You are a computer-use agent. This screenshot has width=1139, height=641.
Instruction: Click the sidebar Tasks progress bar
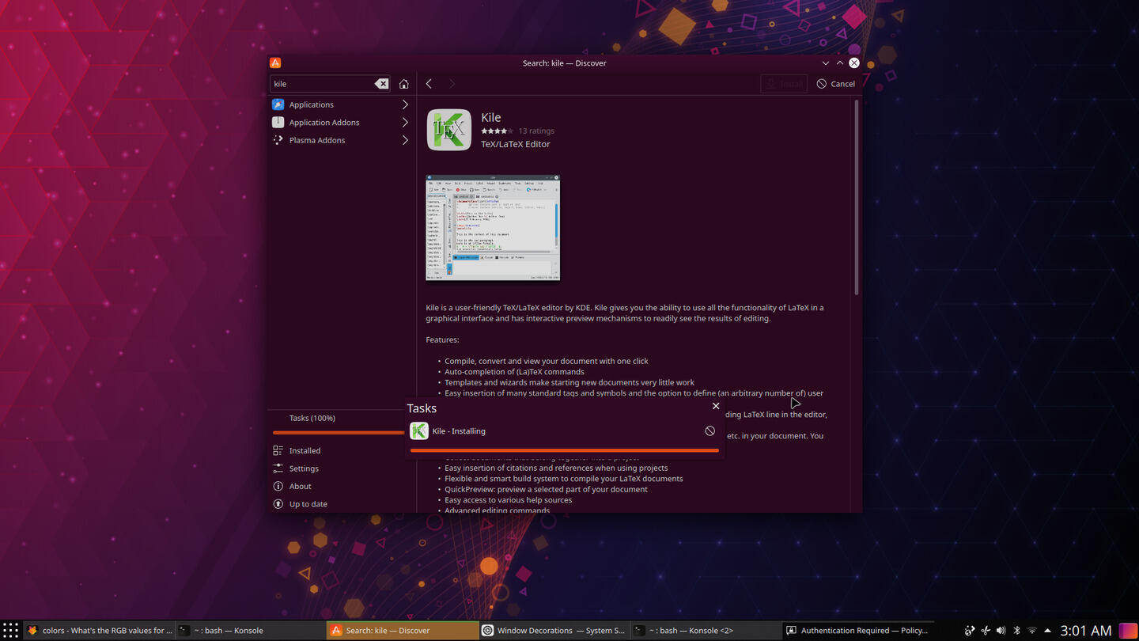pyautogui.click(x=339, y=433)
